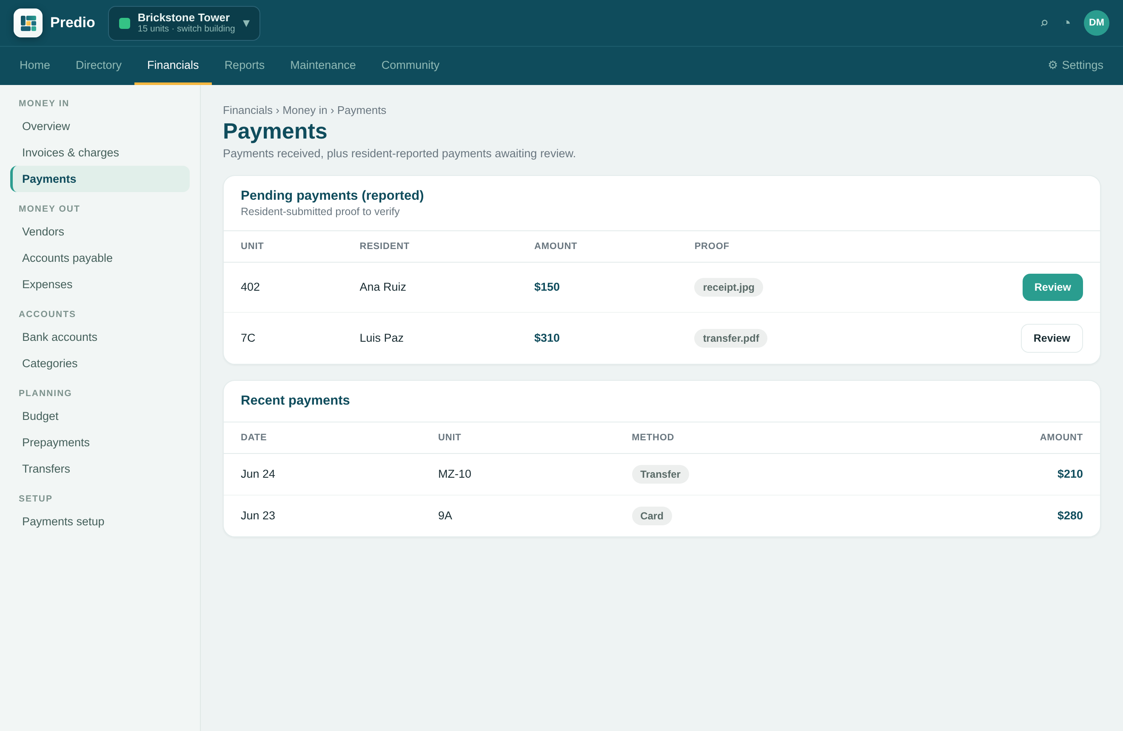Click the Money in breadcrumb
This screenshot has height=731, width=1123.
305,110
